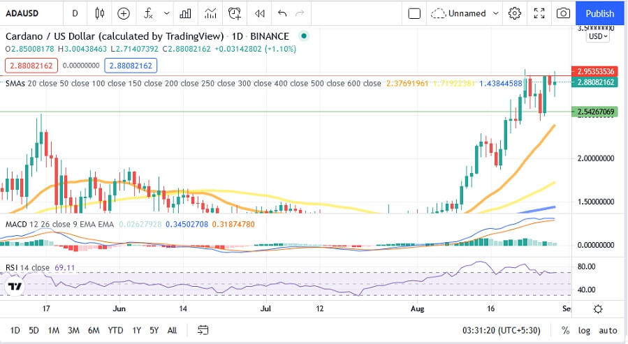628x344 pixels.
Task: Select the 3M time range
Action: pyautogui.click(x=73, y=331)
